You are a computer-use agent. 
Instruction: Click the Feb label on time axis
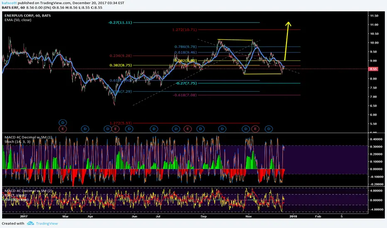(x=318, y=216)
